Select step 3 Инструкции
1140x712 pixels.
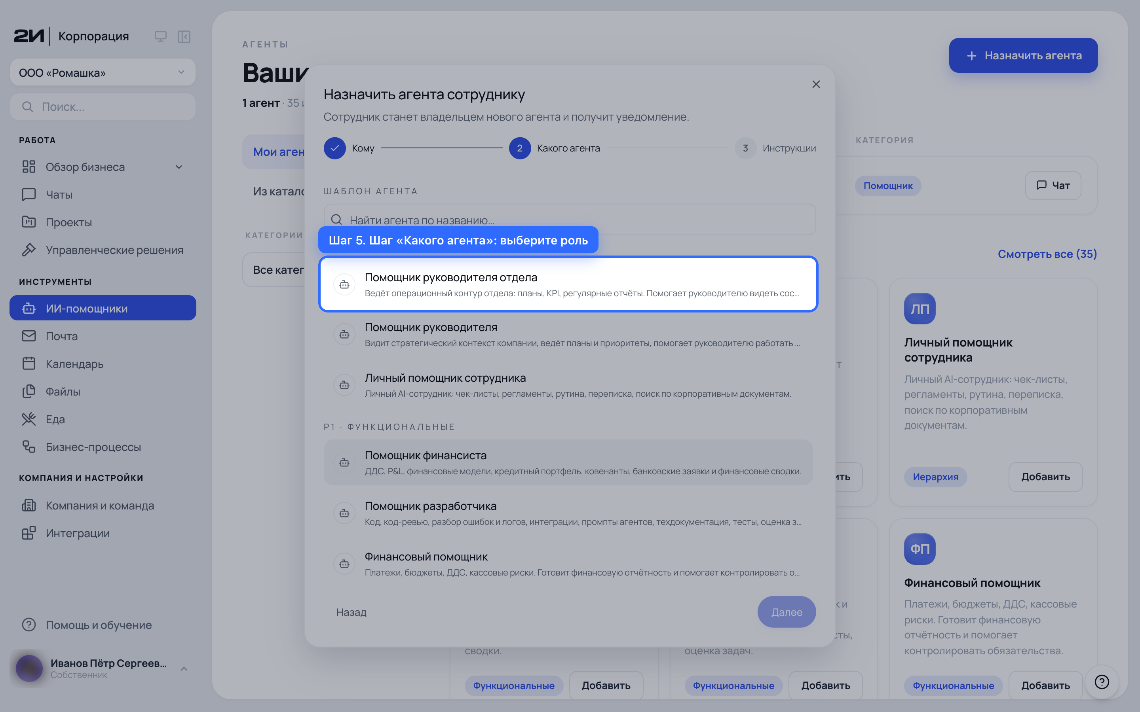point(775,148)
